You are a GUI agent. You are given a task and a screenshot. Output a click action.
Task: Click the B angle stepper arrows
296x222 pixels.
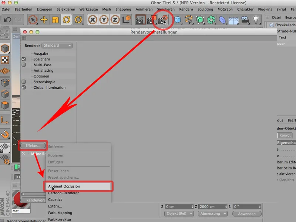(x=260, y=207)
